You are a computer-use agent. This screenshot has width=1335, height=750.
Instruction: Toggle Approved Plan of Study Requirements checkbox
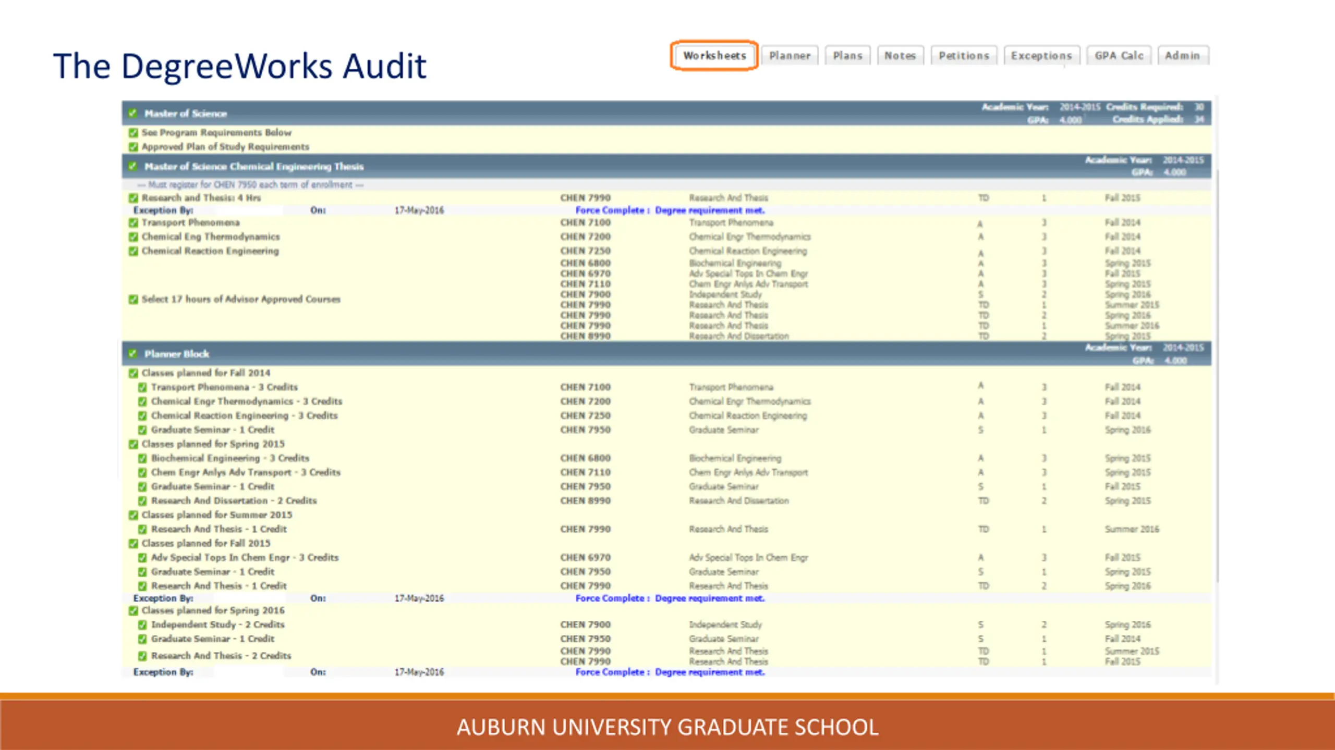point(133,147)
